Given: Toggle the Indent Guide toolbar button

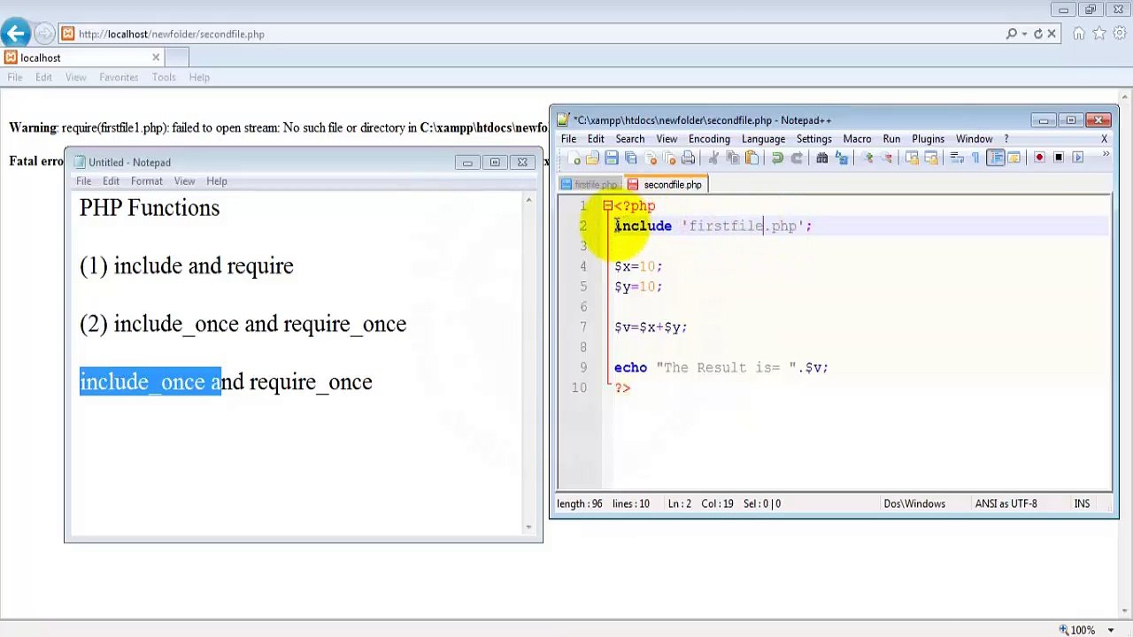Looking at the screenshot, I should [x=997, y=157].
